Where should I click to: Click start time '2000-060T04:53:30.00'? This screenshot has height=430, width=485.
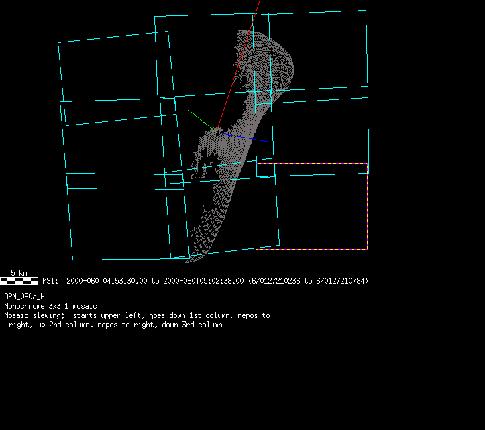pos(107,281)
